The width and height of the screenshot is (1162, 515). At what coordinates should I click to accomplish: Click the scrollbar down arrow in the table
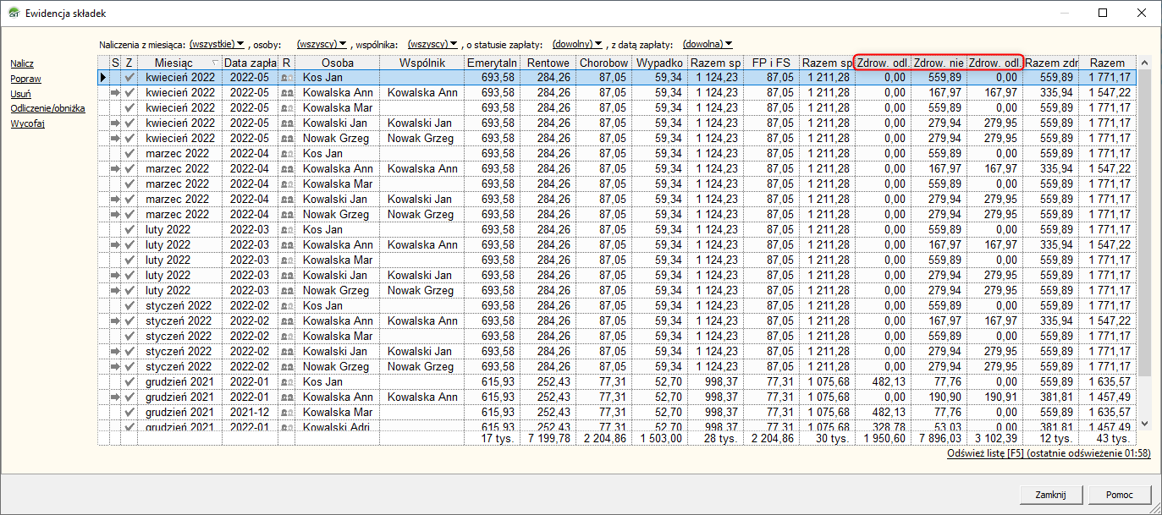click(1144, 423)
